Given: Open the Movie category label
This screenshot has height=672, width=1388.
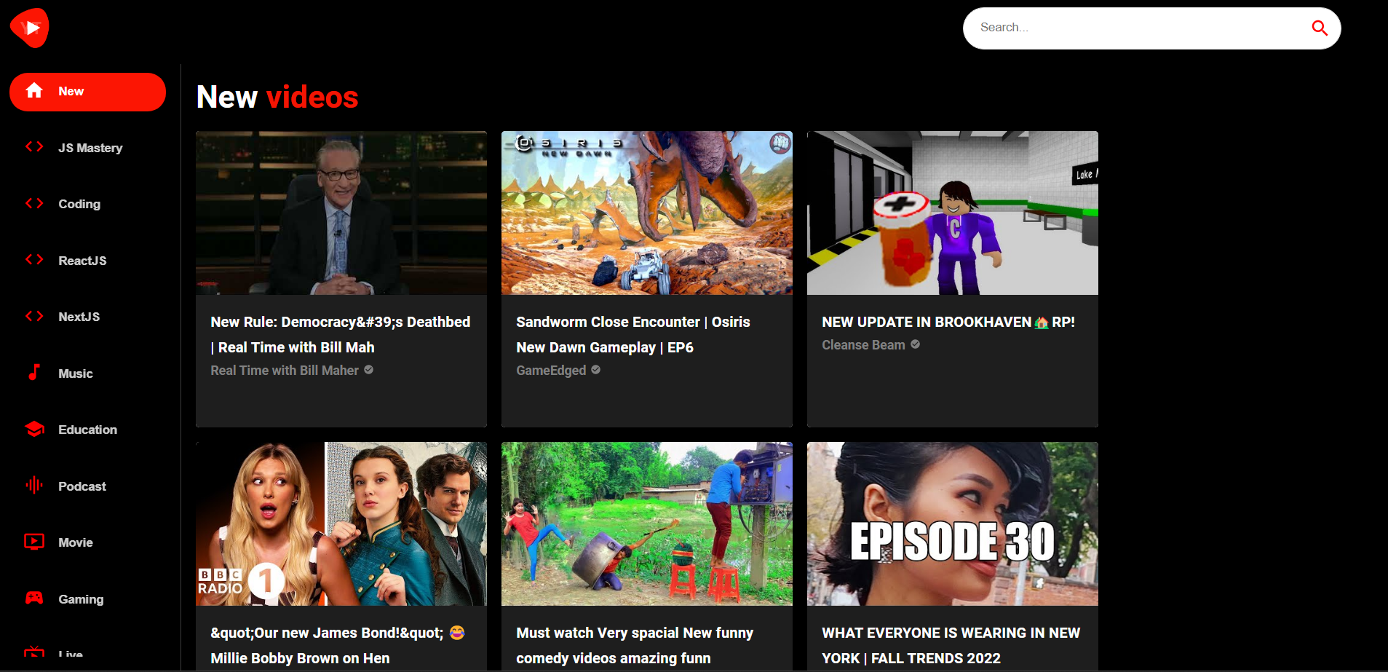Looking at the screenshot, I should (x=76, y=542).
